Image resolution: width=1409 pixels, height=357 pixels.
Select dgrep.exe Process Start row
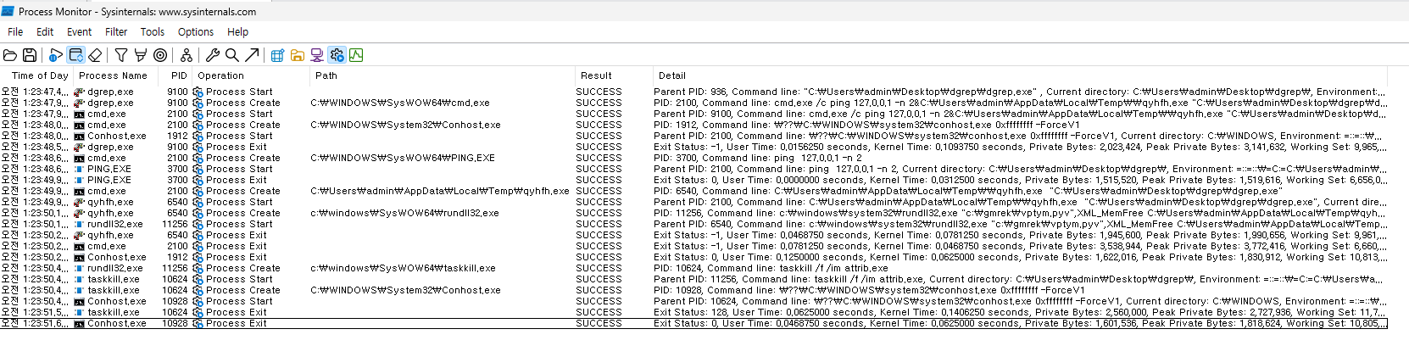tap(693, 92)
